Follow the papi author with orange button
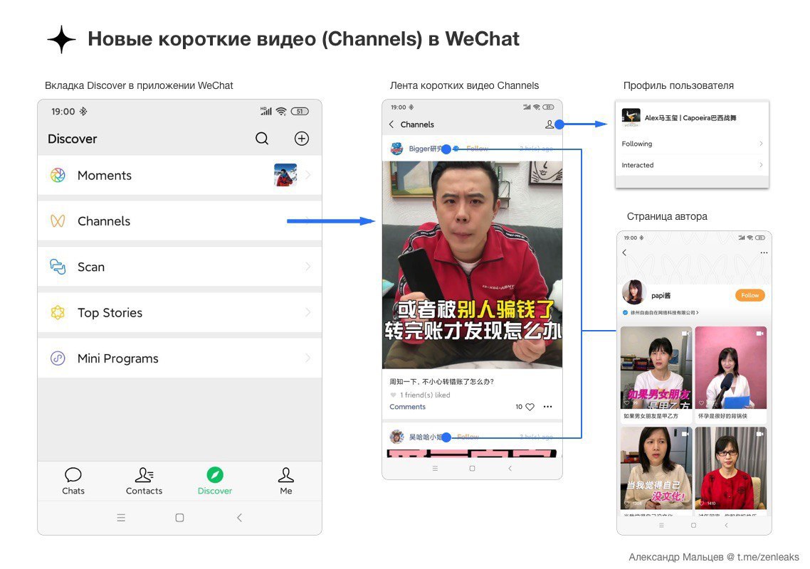Screen dimensions: 810x569 [x=749, y=295]
